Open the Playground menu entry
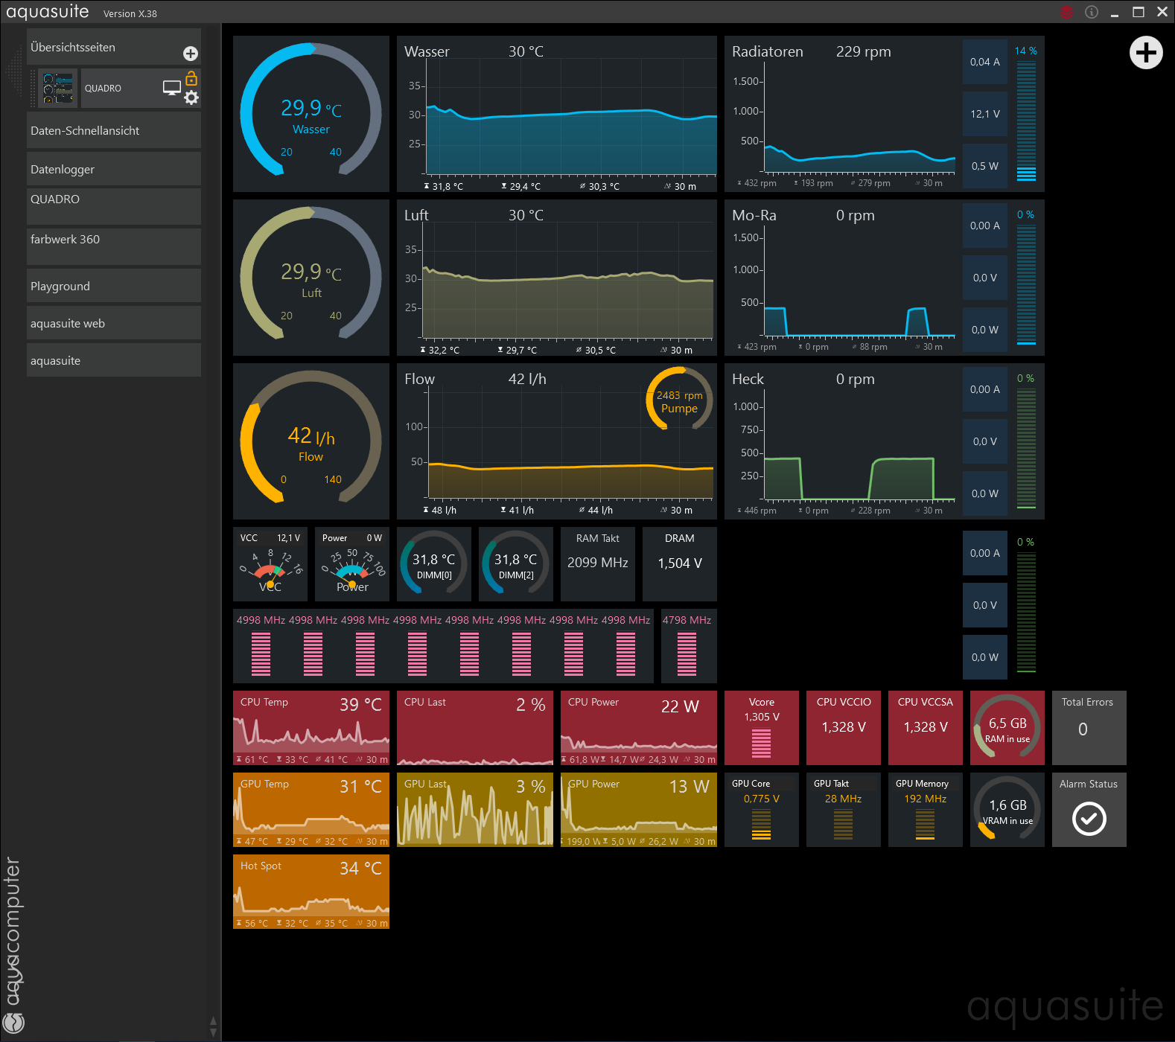1175x1042 pixels. (x=113, y=287)
